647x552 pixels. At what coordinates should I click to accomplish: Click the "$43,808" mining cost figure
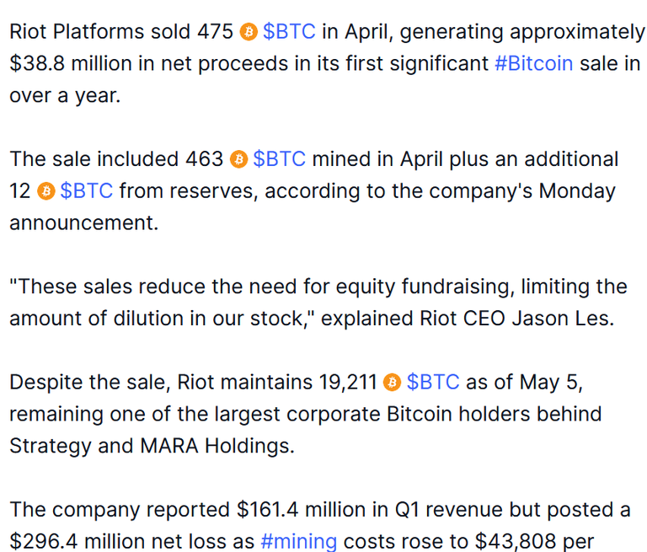[x=516, y=541]
